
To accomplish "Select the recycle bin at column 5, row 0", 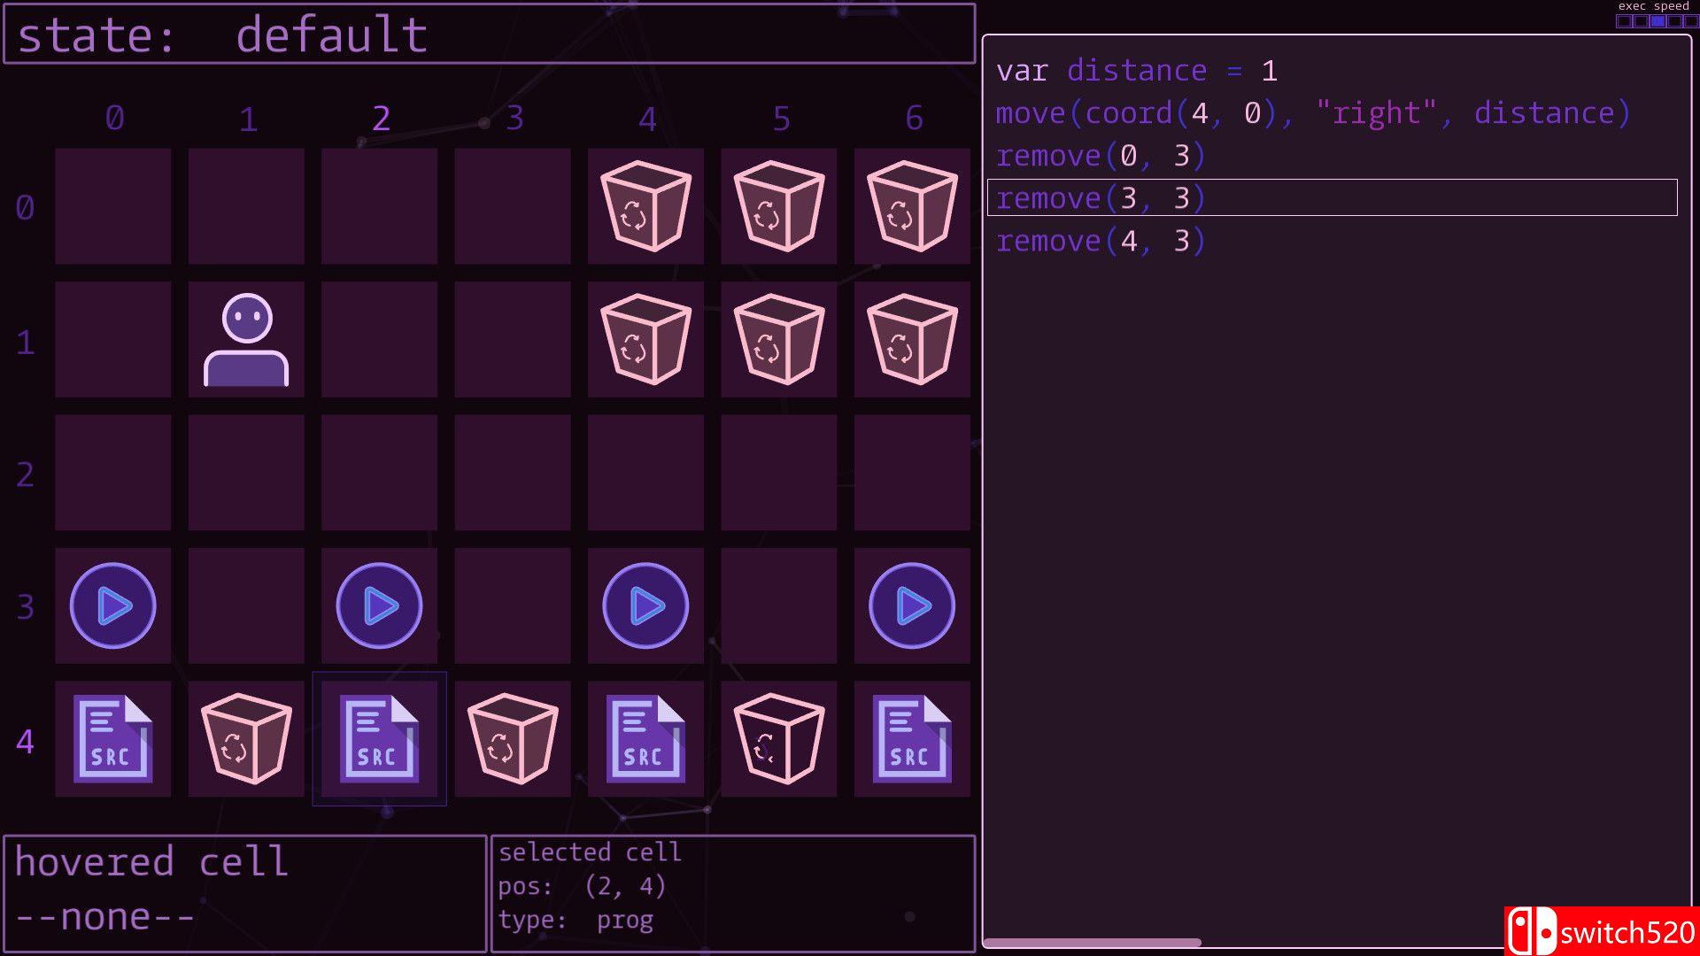I will [779, 206].
